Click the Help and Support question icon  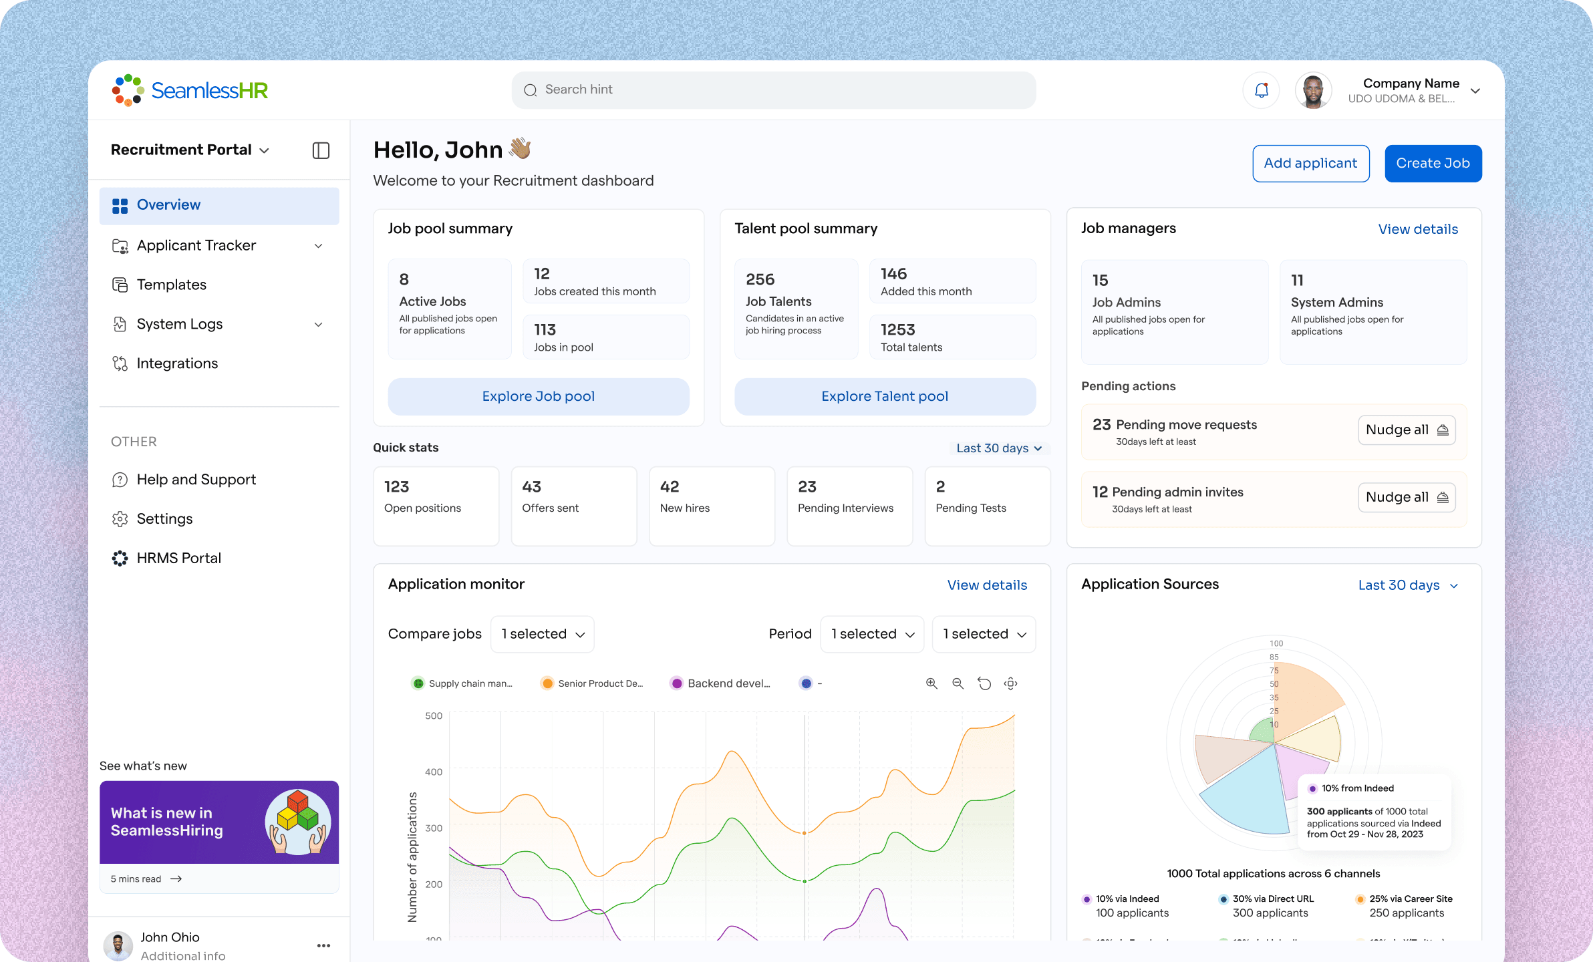120,480
